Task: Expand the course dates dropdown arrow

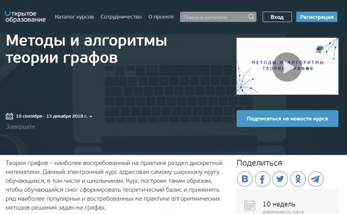Action: pos(91,117)
